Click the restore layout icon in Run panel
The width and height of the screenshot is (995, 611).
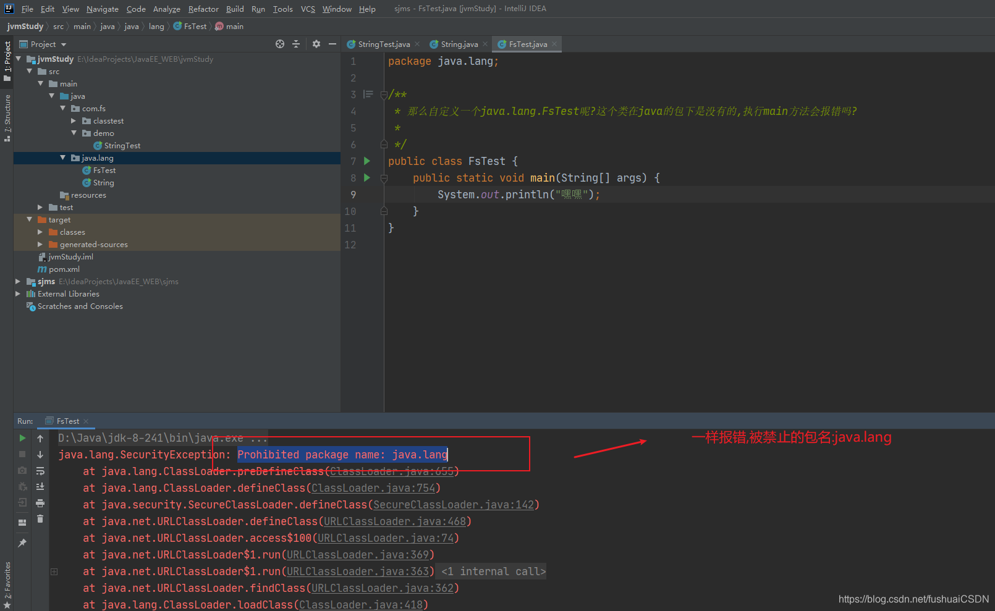point(22,522)
